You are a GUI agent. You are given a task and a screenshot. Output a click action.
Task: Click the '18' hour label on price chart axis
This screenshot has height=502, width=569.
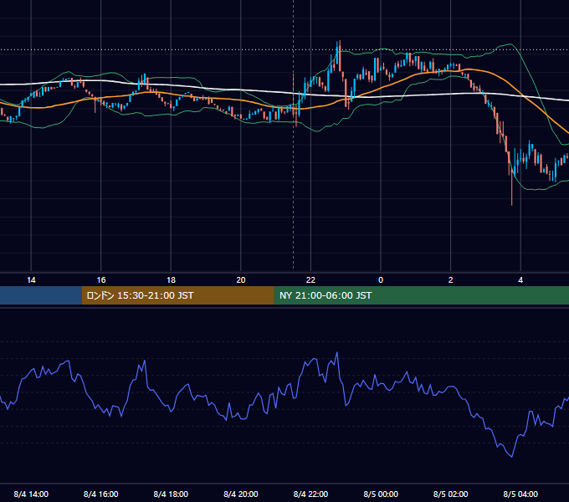coord(171,280)
